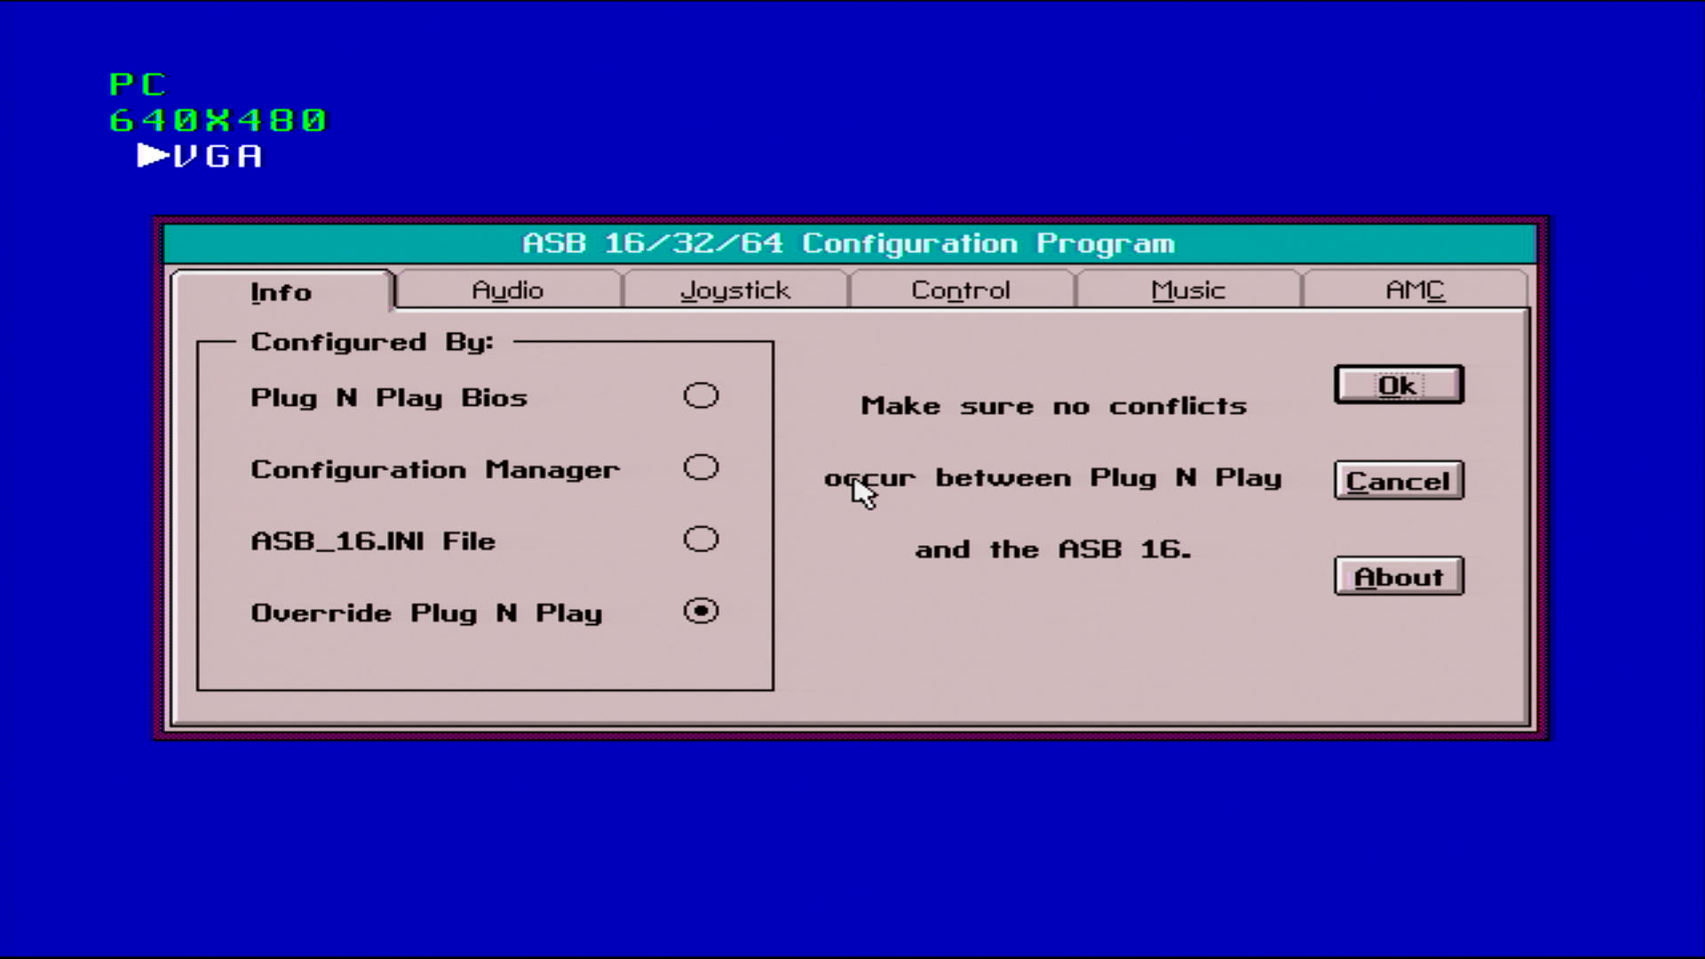The width and height of the screenshot is (1705, 959).
Task: Click the ASB Configuration Program title bar
Action: 849,243
